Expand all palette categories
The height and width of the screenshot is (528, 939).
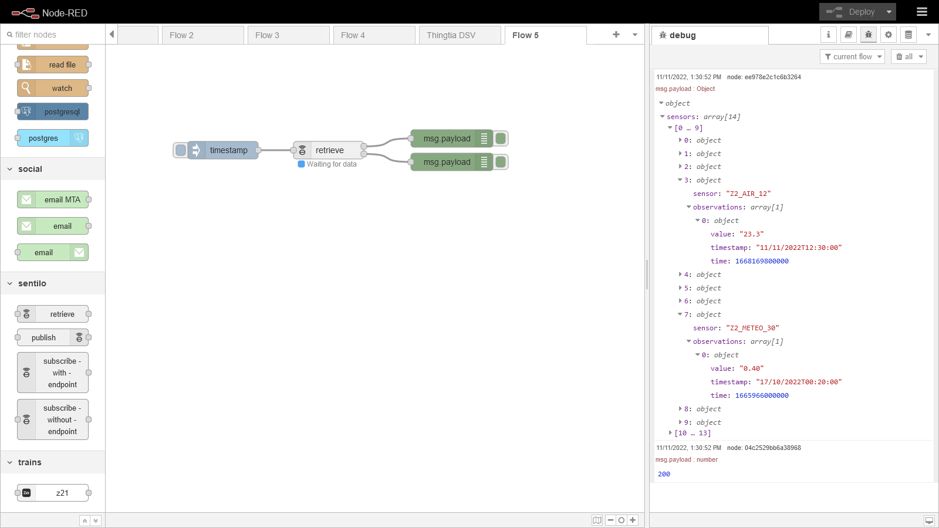tap(96, 520)
